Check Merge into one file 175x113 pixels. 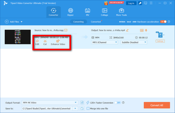click(88, 109)
